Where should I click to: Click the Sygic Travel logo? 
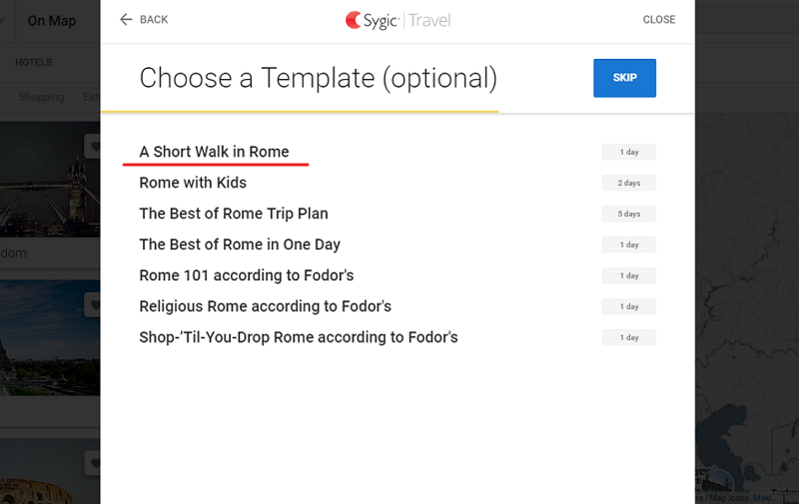click(x=398, y=20)
